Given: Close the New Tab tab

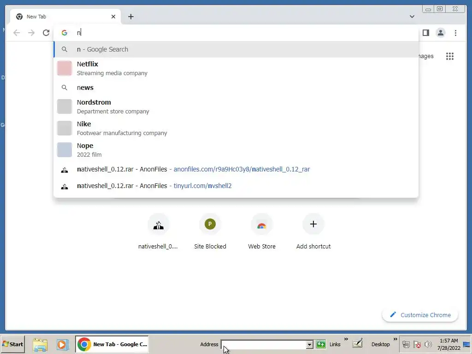Looking at the screenshot, I should 113,17.
